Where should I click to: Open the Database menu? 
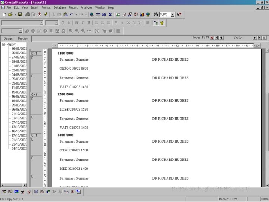(60, 7)
